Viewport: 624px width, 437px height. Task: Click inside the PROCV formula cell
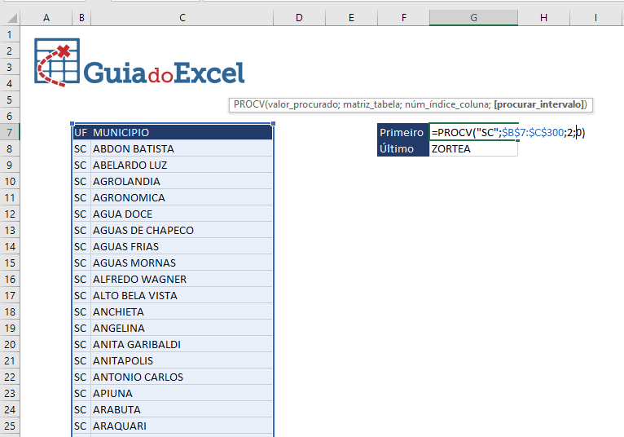473,132
